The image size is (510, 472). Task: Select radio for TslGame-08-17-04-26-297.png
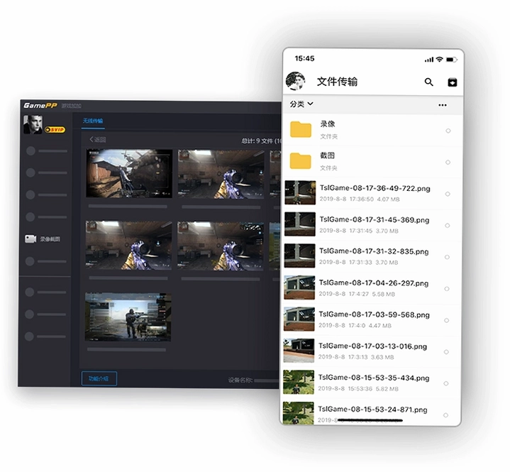447,289
